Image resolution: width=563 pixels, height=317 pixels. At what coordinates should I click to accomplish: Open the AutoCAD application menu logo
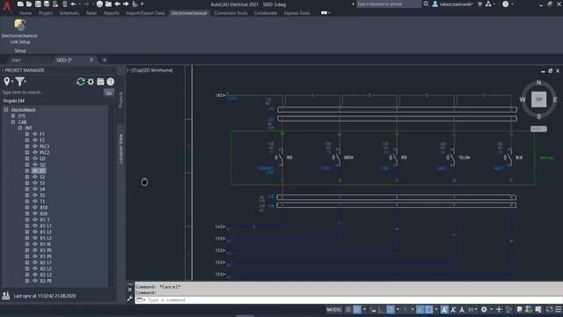pyautogui.click(x=7, y=6)
